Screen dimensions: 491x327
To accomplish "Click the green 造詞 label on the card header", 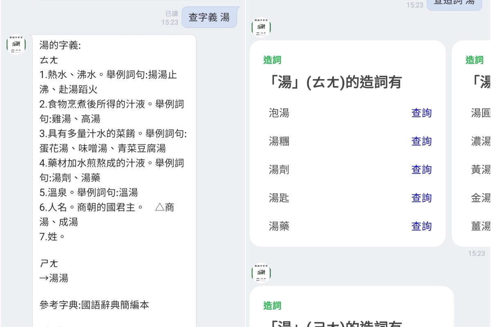I will pyautogui.click(x=273, y=60).
